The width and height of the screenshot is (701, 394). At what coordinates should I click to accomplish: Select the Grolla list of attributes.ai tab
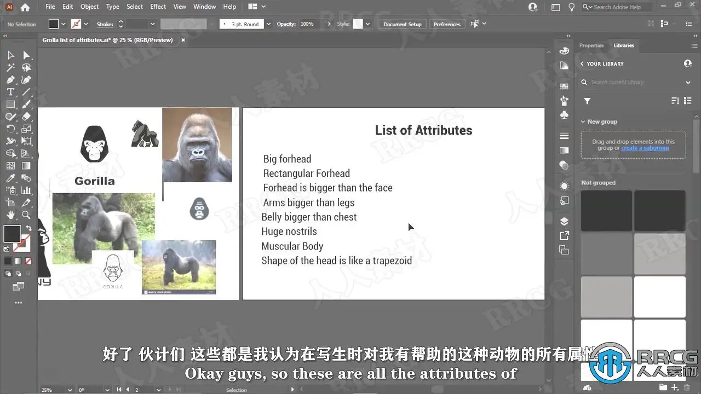coord(108,40)
